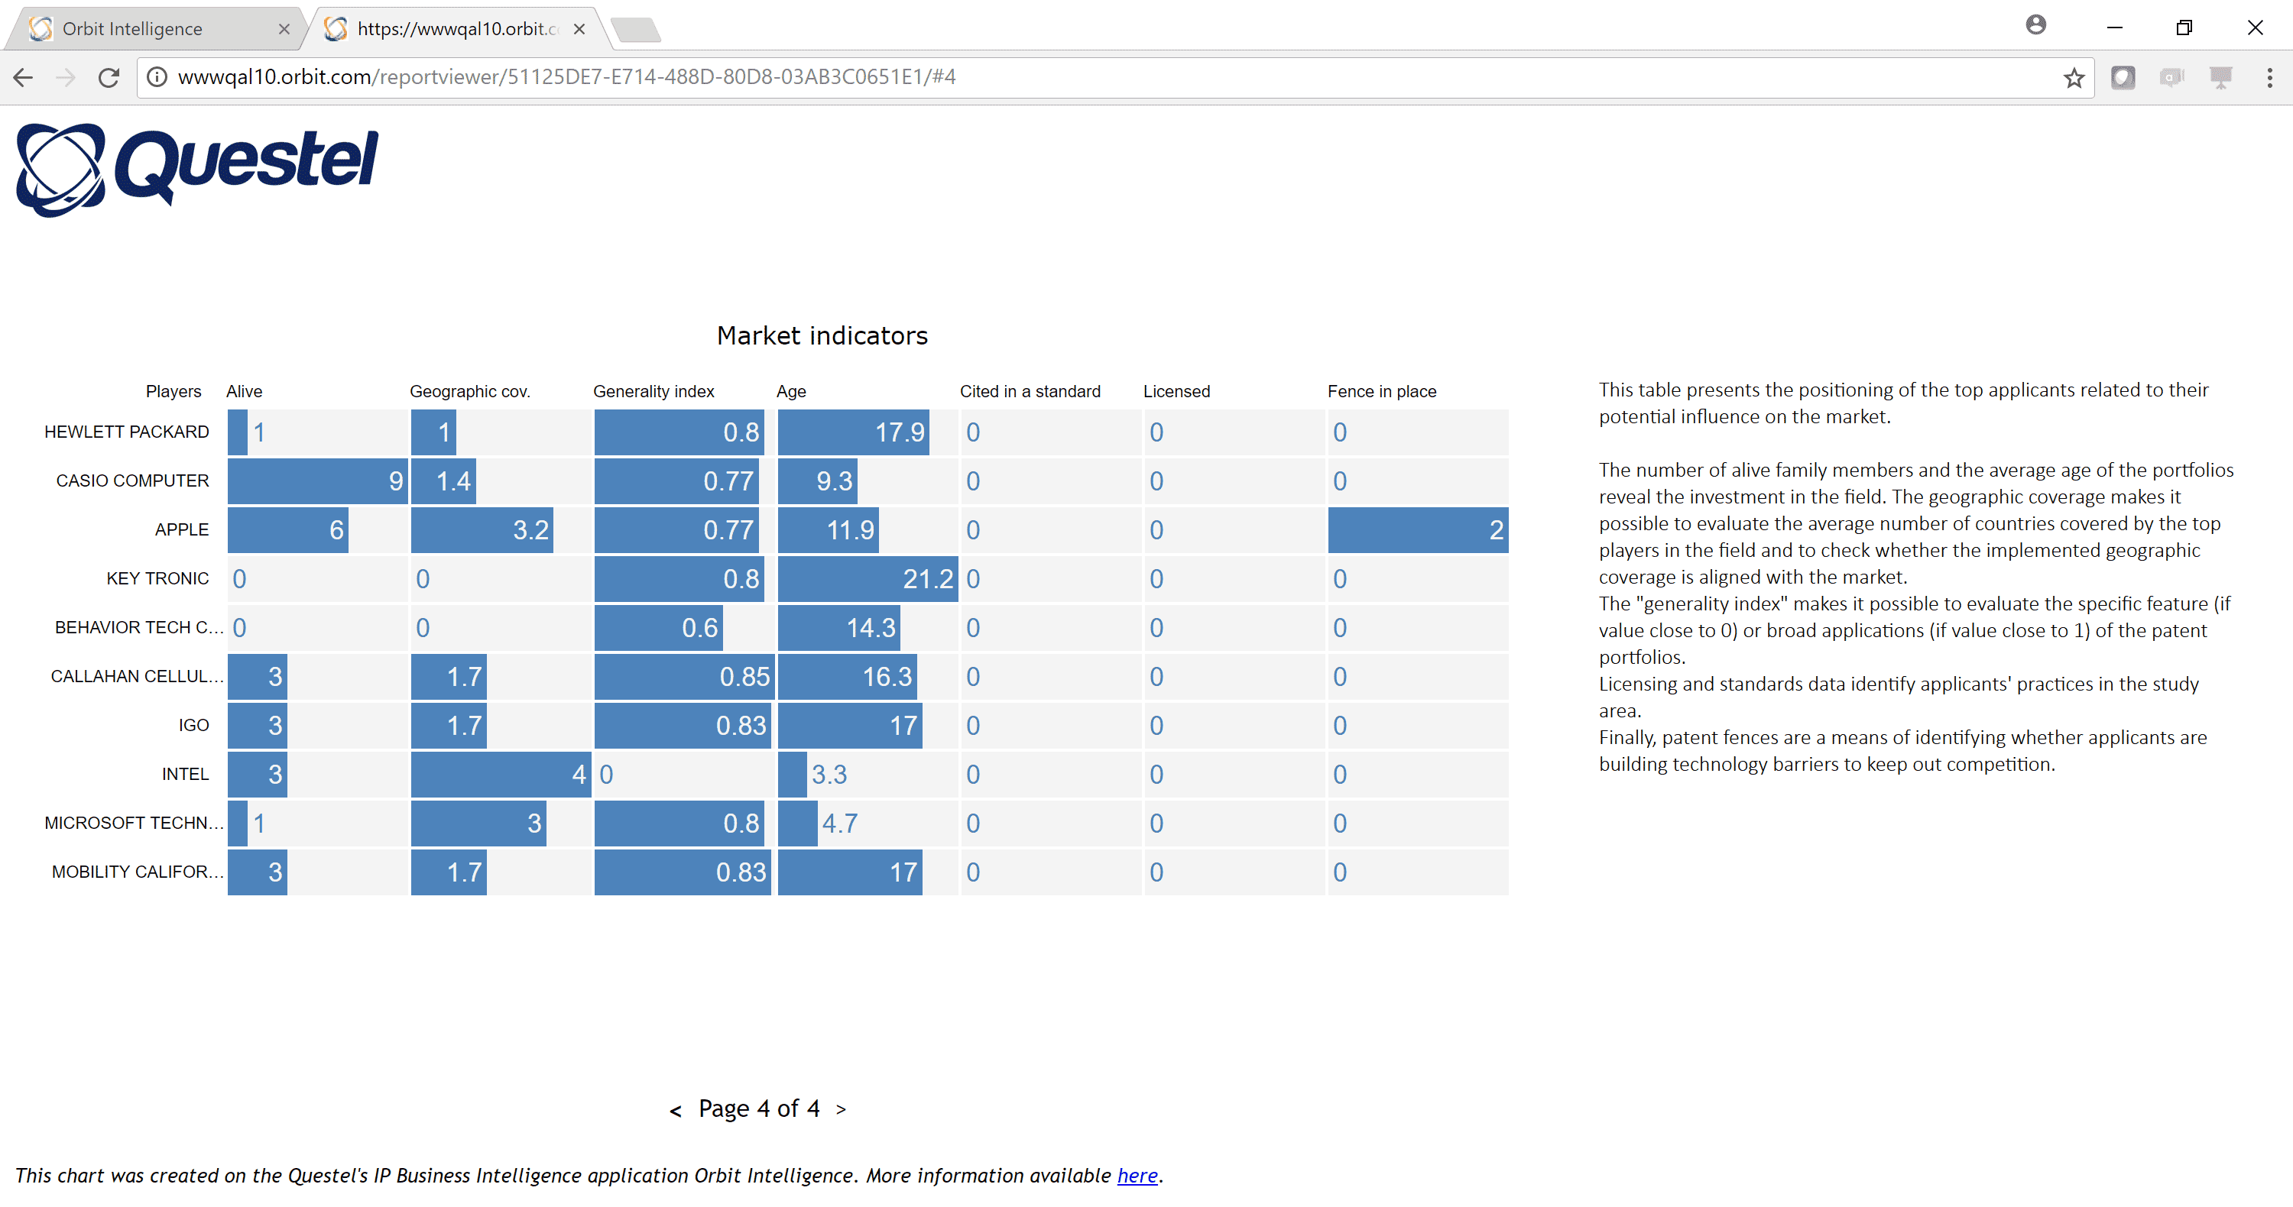This screenshot has width=2293, height=1207.
Task: Toggle CASIO COMPUTER Alive count bar
Action: pos(320,482)
